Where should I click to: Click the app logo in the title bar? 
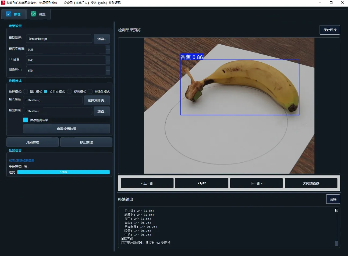point(3,3)
